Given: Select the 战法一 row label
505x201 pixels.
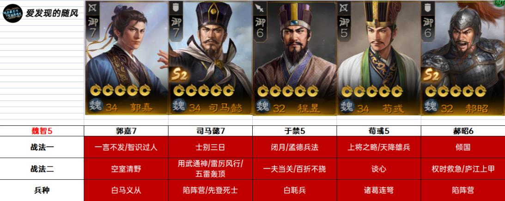Looking at the screenshot, I should click(42, 147).
